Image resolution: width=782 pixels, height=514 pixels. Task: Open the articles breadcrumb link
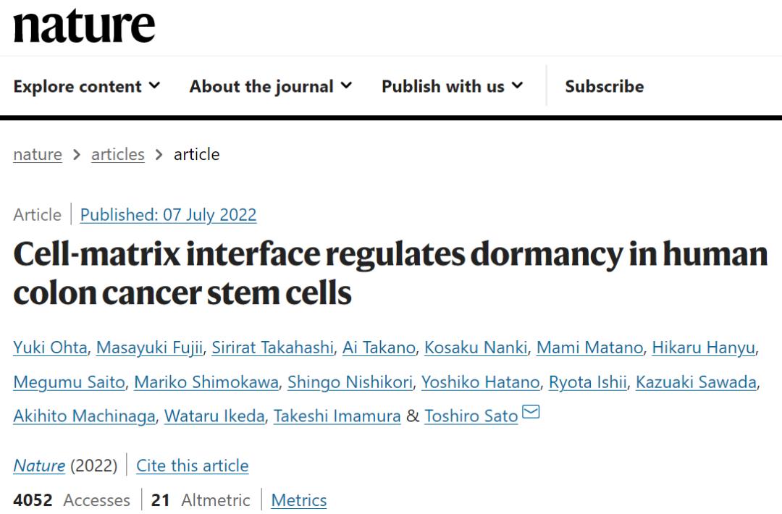[117, 154]
